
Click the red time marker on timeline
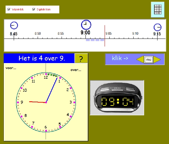(x=105, y=36)
